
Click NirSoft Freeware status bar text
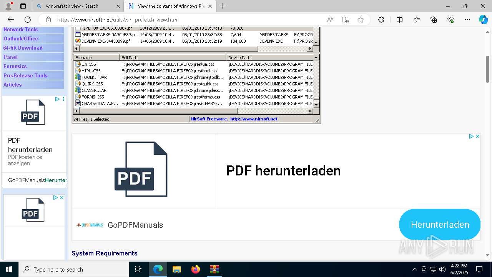[x=234, y=119]
